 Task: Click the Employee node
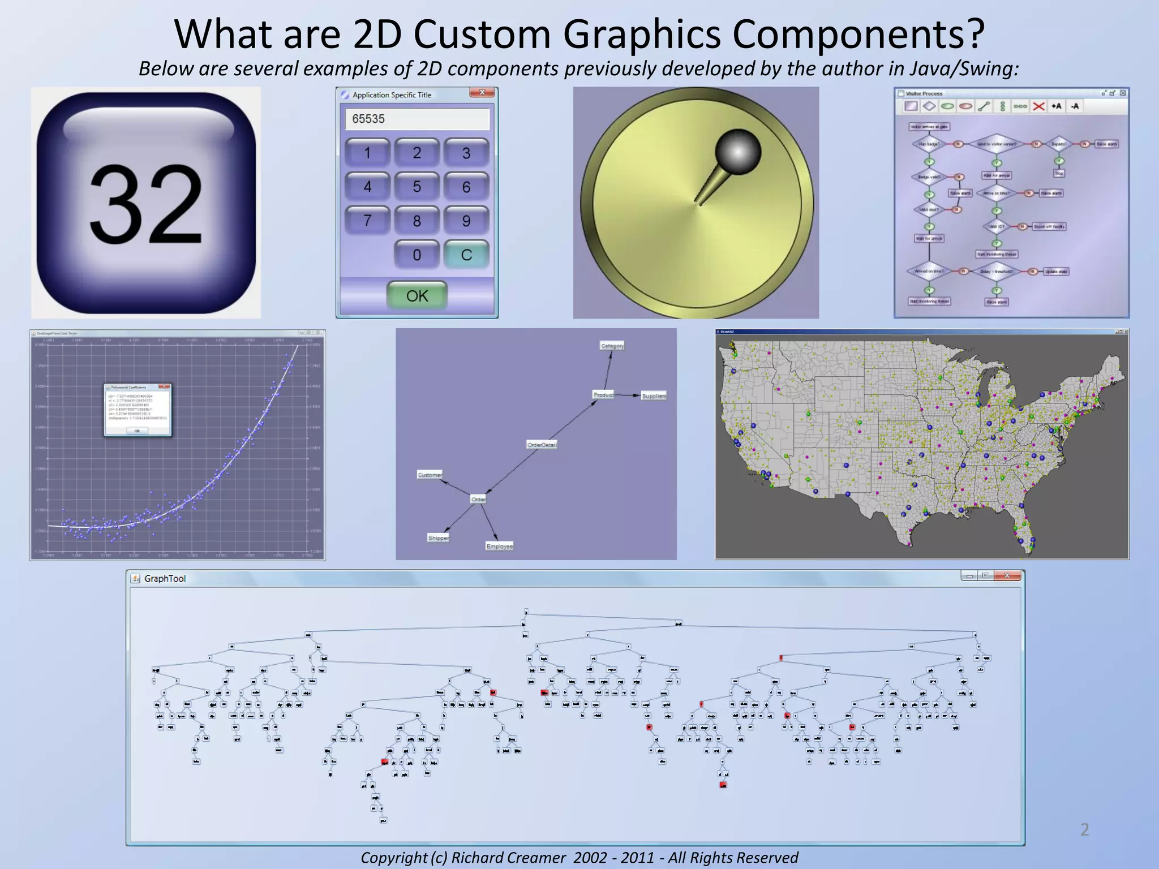[x=500, y=546]
